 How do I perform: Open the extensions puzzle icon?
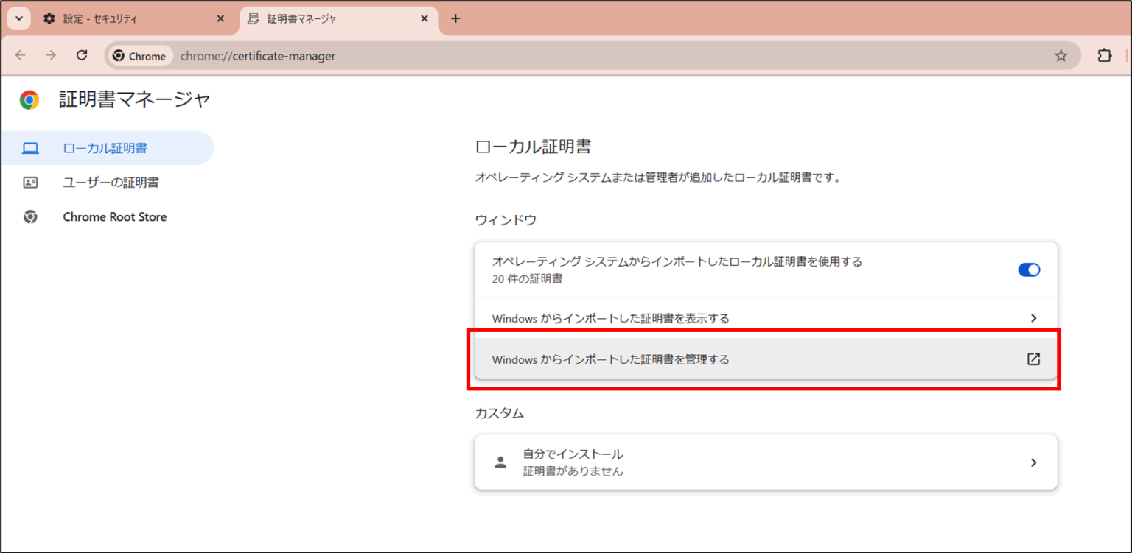coord(1103,54)
